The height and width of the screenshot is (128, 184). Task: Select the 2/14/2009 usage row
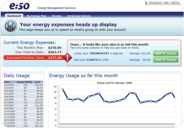click(23, 123)
